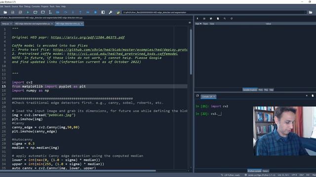Step over the current line in the debugger

(x=65, y=12)
